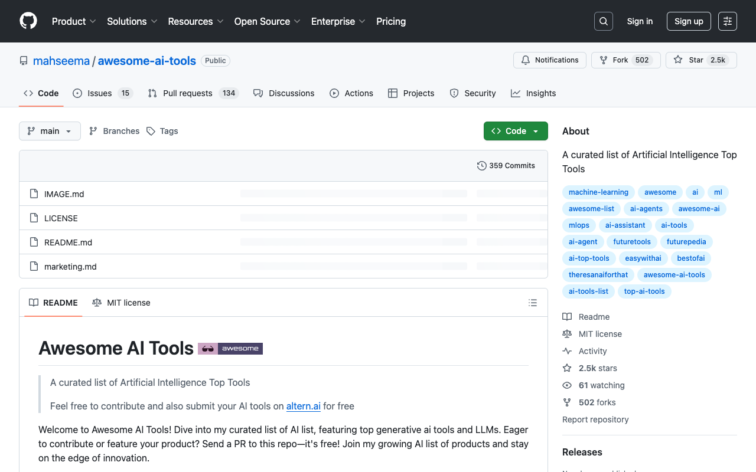This screenshot has height=472, width=756.
Task: Click the Sign in link
Action: coord(640,21)
